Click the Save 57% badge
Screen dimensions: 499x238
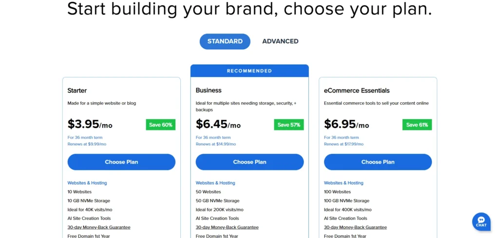[x=288, y=125]
